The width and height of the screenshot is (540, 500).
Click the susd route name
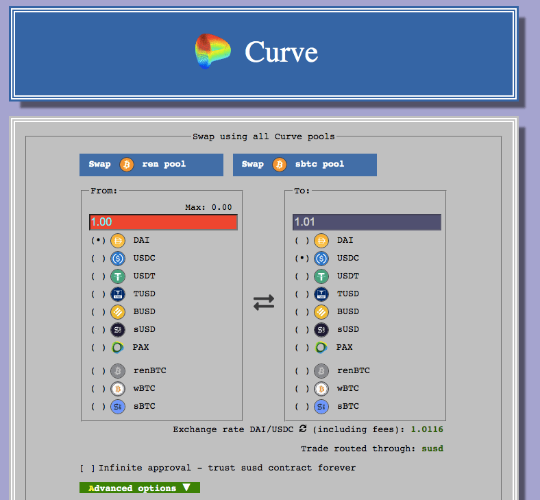(x=432, y=449)
